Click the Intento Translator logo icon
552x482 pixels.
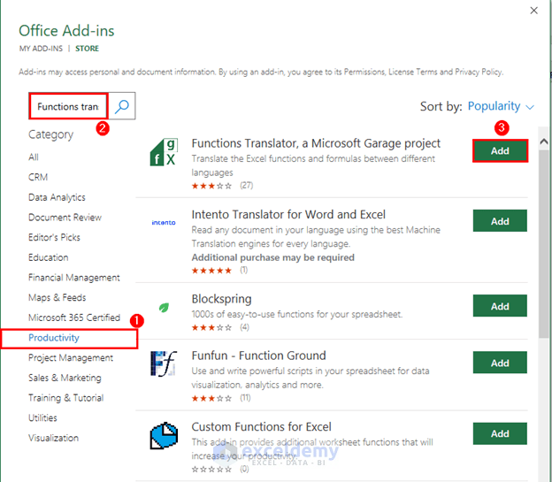(x=164, y=223)
